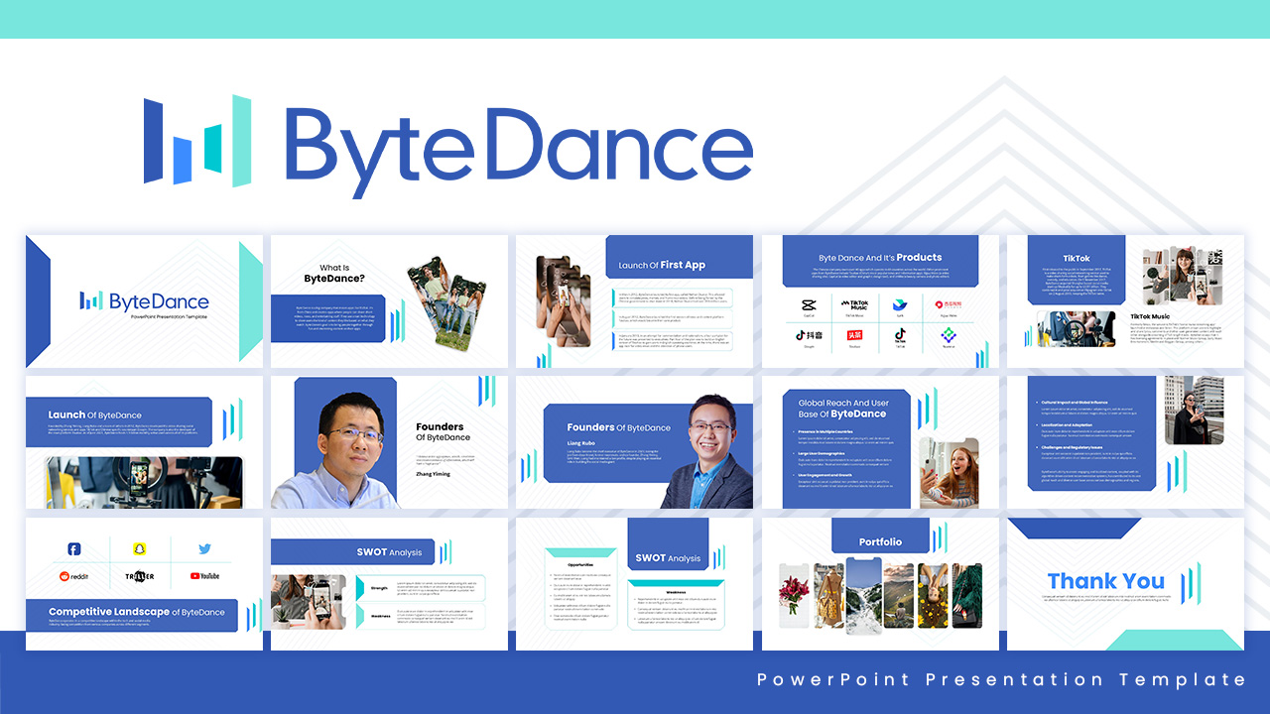
Task: Click the Lark bird logo
Action: (x=900, y=304)
